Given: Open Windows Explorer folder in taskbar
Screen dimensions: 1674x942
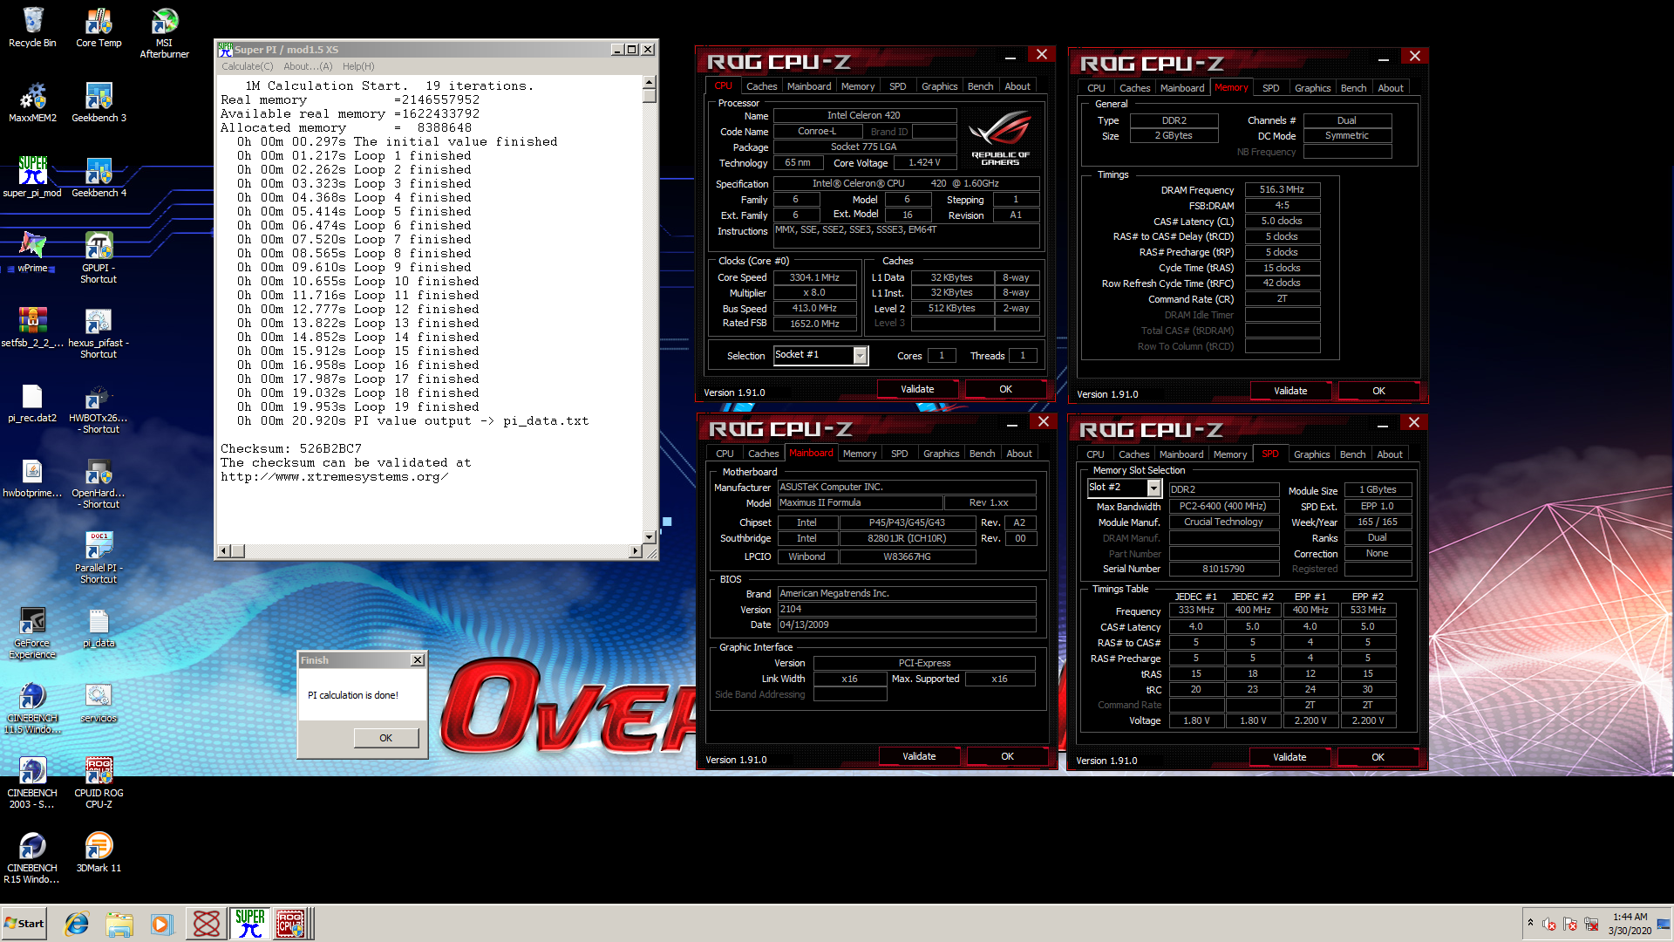Looking at the screenshot, I should (119, 924).
